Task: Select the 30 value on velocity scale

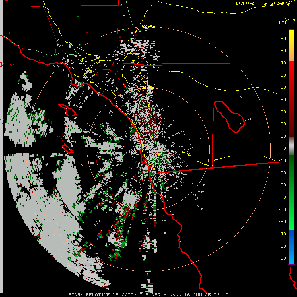Action: tap(283, 112)
